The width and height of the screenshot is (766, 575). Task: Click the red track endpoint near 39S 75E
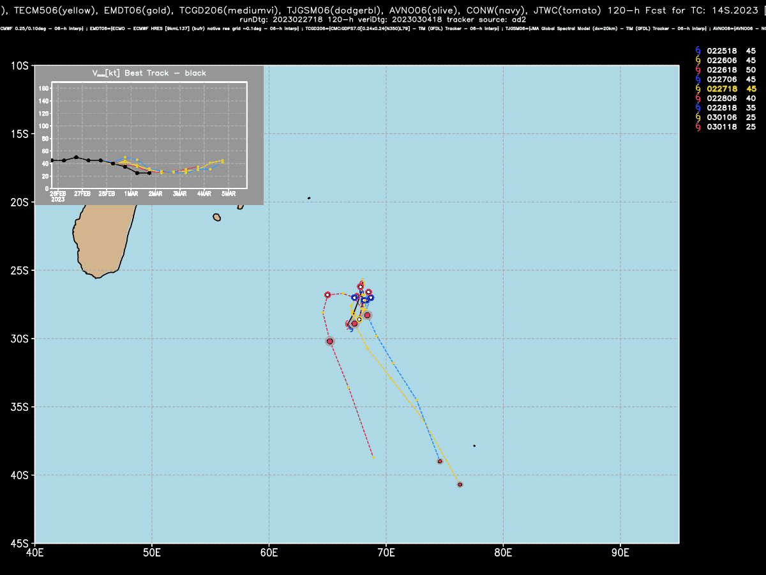(x=440, y=461)
